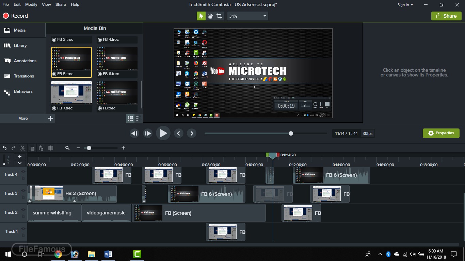Viewport: 465px width, 261px height.
Task: Switch to the Library tab
Action: pos(23,46)
